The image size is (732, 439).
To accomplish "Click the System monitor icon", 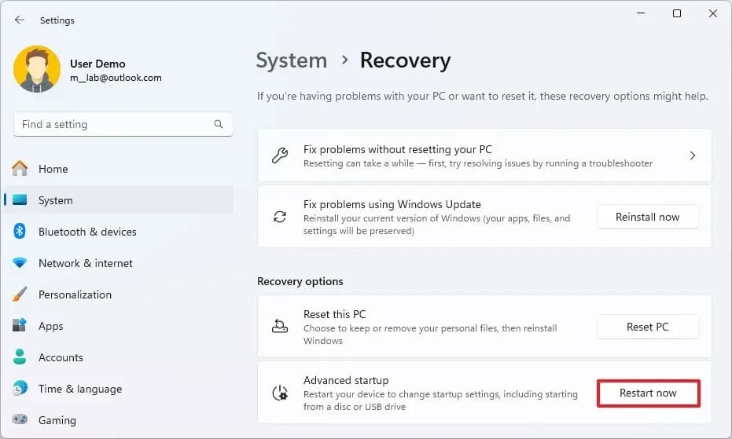I will 20,199.
